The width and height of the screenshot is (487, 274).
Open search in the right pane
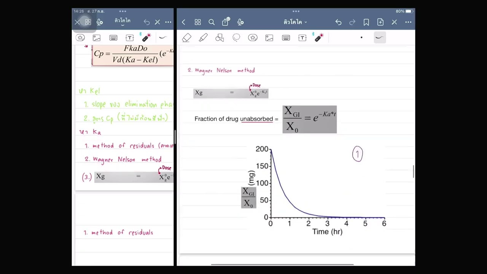pyautogui.click(x=212, y=22)
